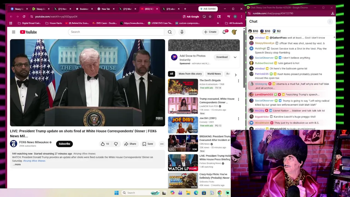Image resolution: width=350 pixels, height=197 pixels.
Task: Click in the YouTube search field
Action: pos(116,32)
